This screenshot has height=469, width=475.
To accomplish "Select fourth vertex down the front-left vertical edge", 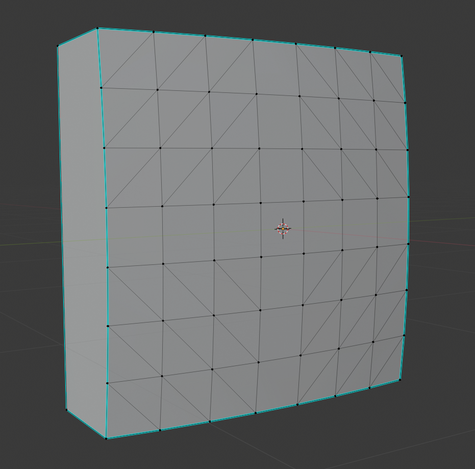I will (x=106, y=208).
